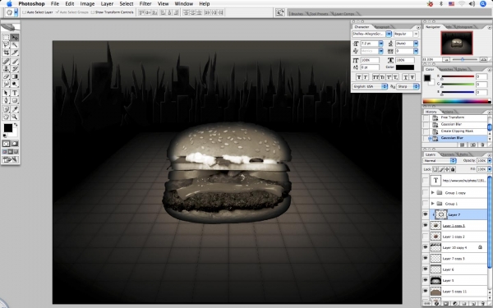Click the Underline text button
This screenshot has height=308, width=493.
[405, 77]
